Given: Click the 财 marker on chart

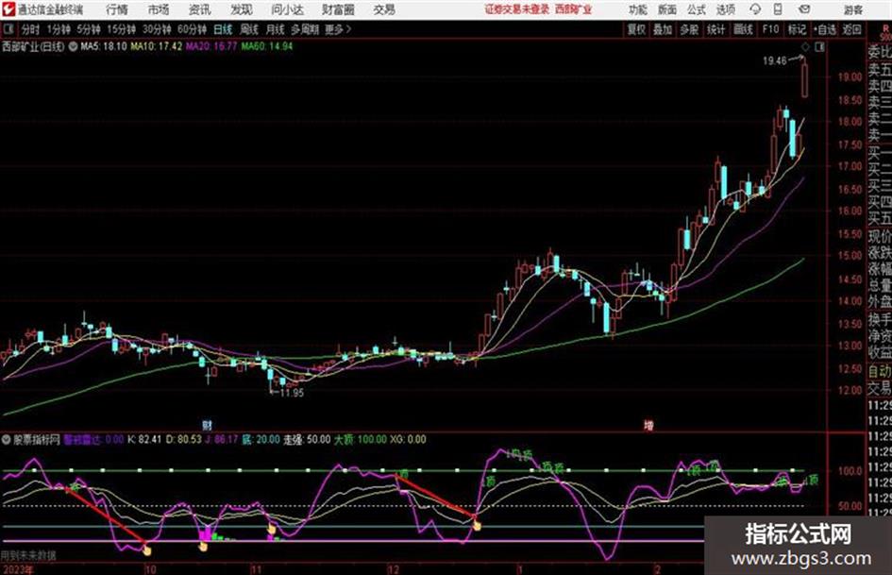Looking at the screenshot, I should [x=207, y=425].
